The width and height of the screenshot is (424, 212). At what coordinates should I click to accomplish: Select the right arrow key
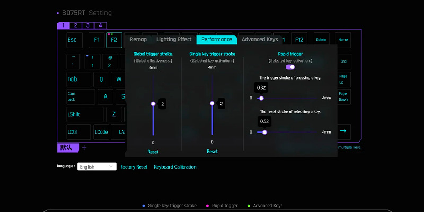pyautogui.click(x=343, y=131)
